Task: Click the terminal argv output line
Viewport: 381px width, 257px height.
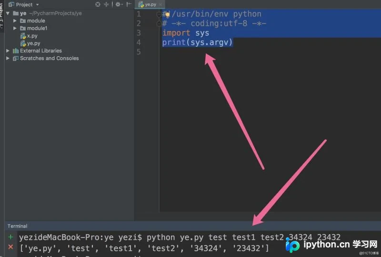Action: 144,248
